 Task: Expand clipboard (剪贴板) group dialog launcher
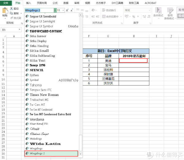22,23
